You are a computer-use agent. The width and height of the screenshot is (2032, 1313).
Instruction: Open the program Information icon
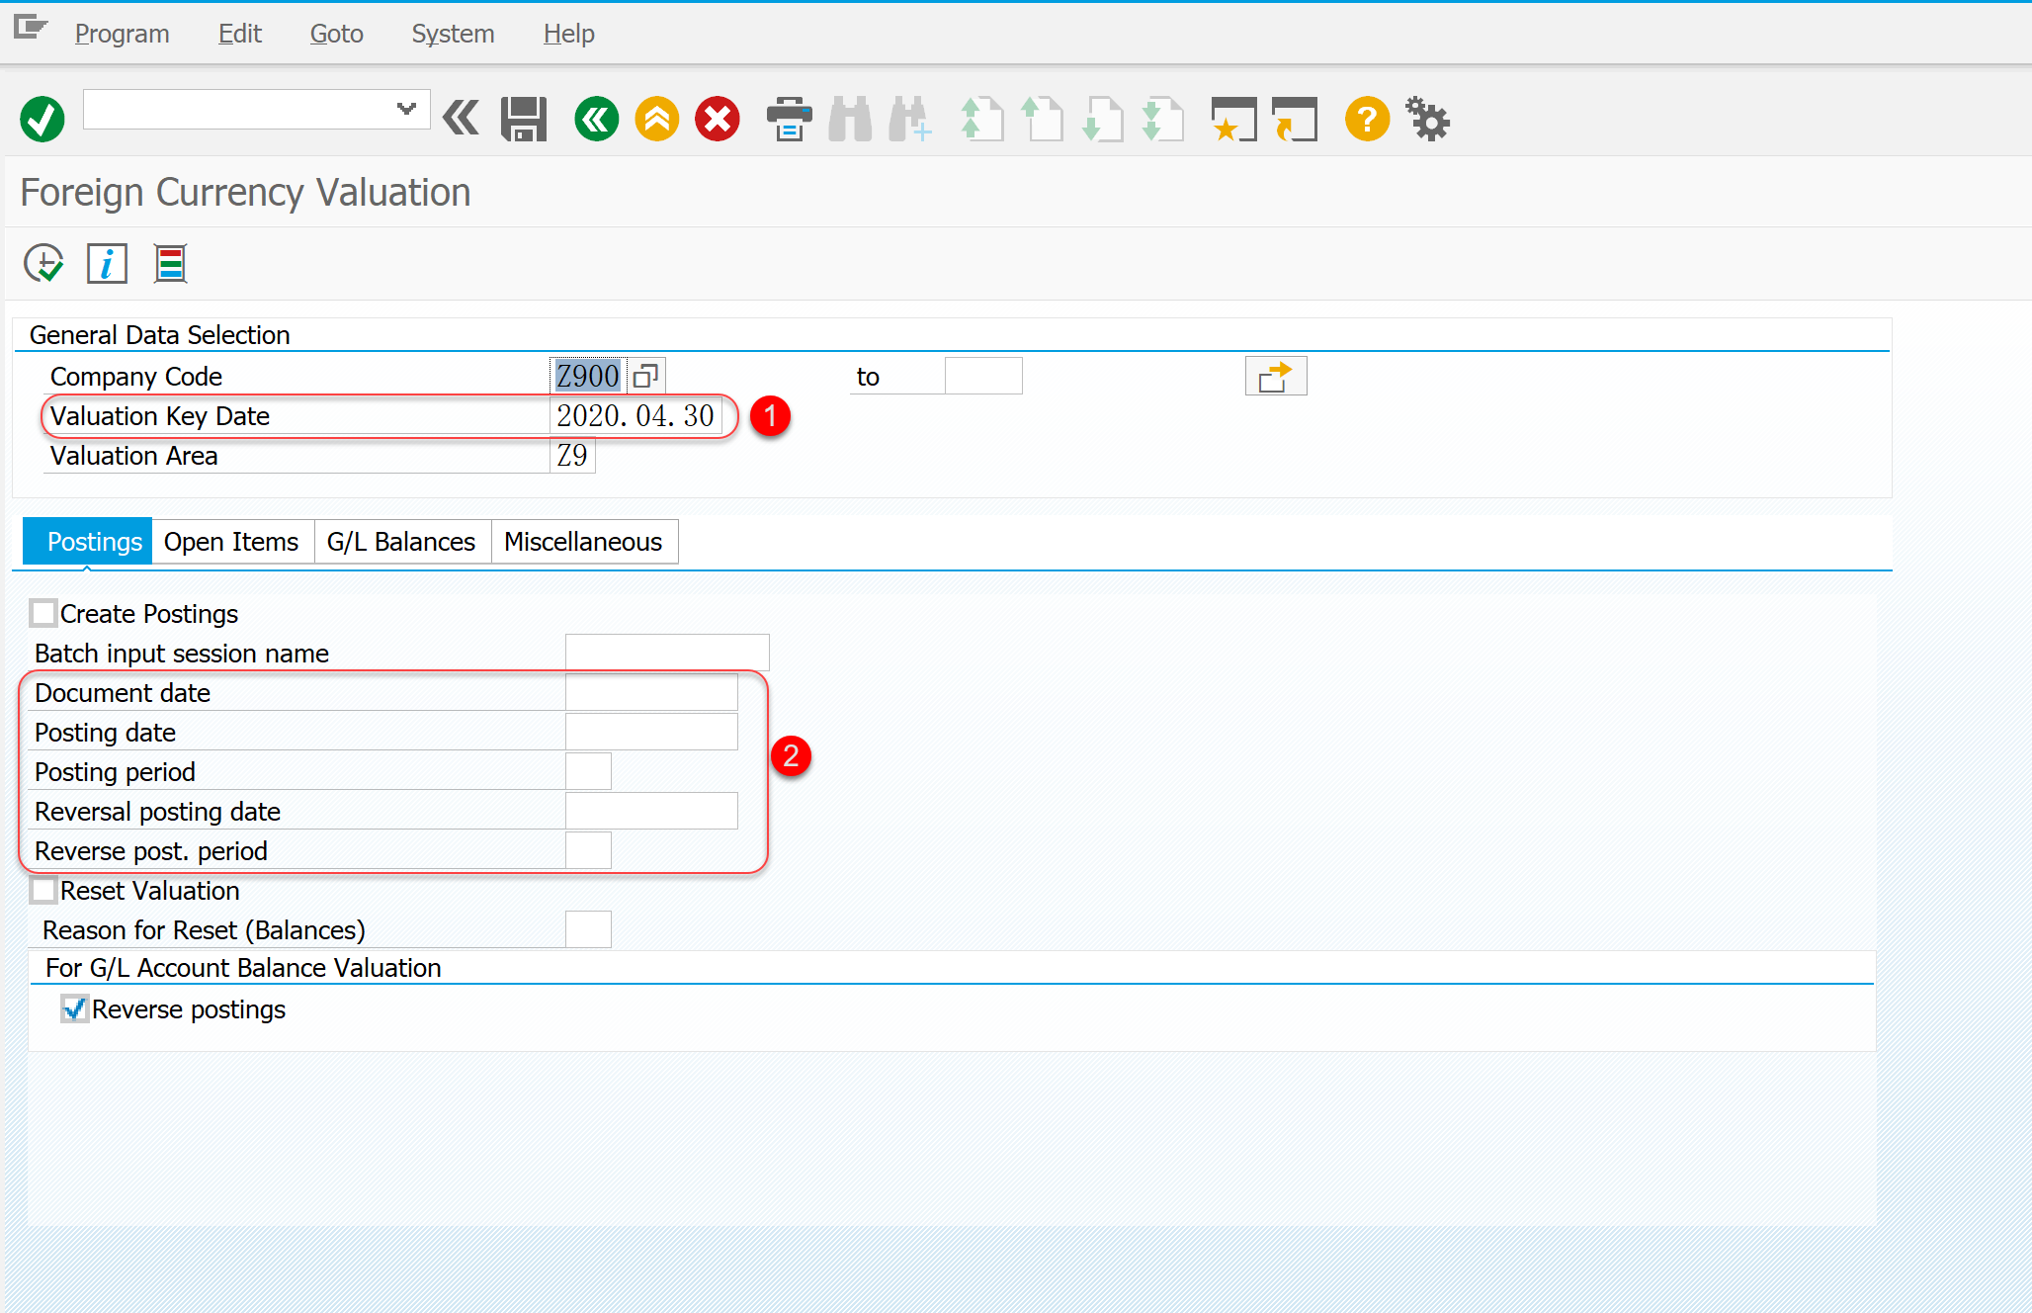point(107,264)
